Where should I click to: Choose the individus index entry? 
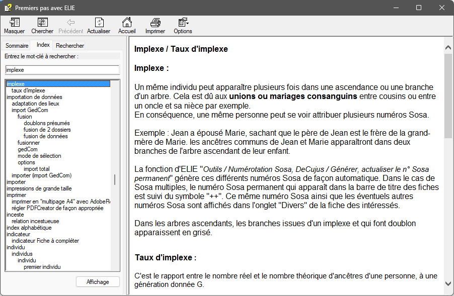click(22, 254)
